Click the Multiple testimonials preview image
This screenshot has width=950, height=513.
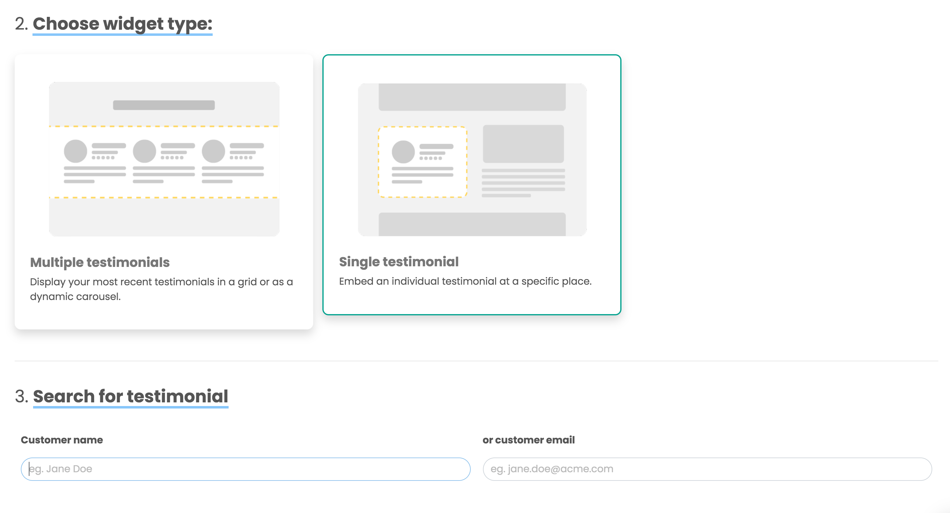[x=164, y=158]
